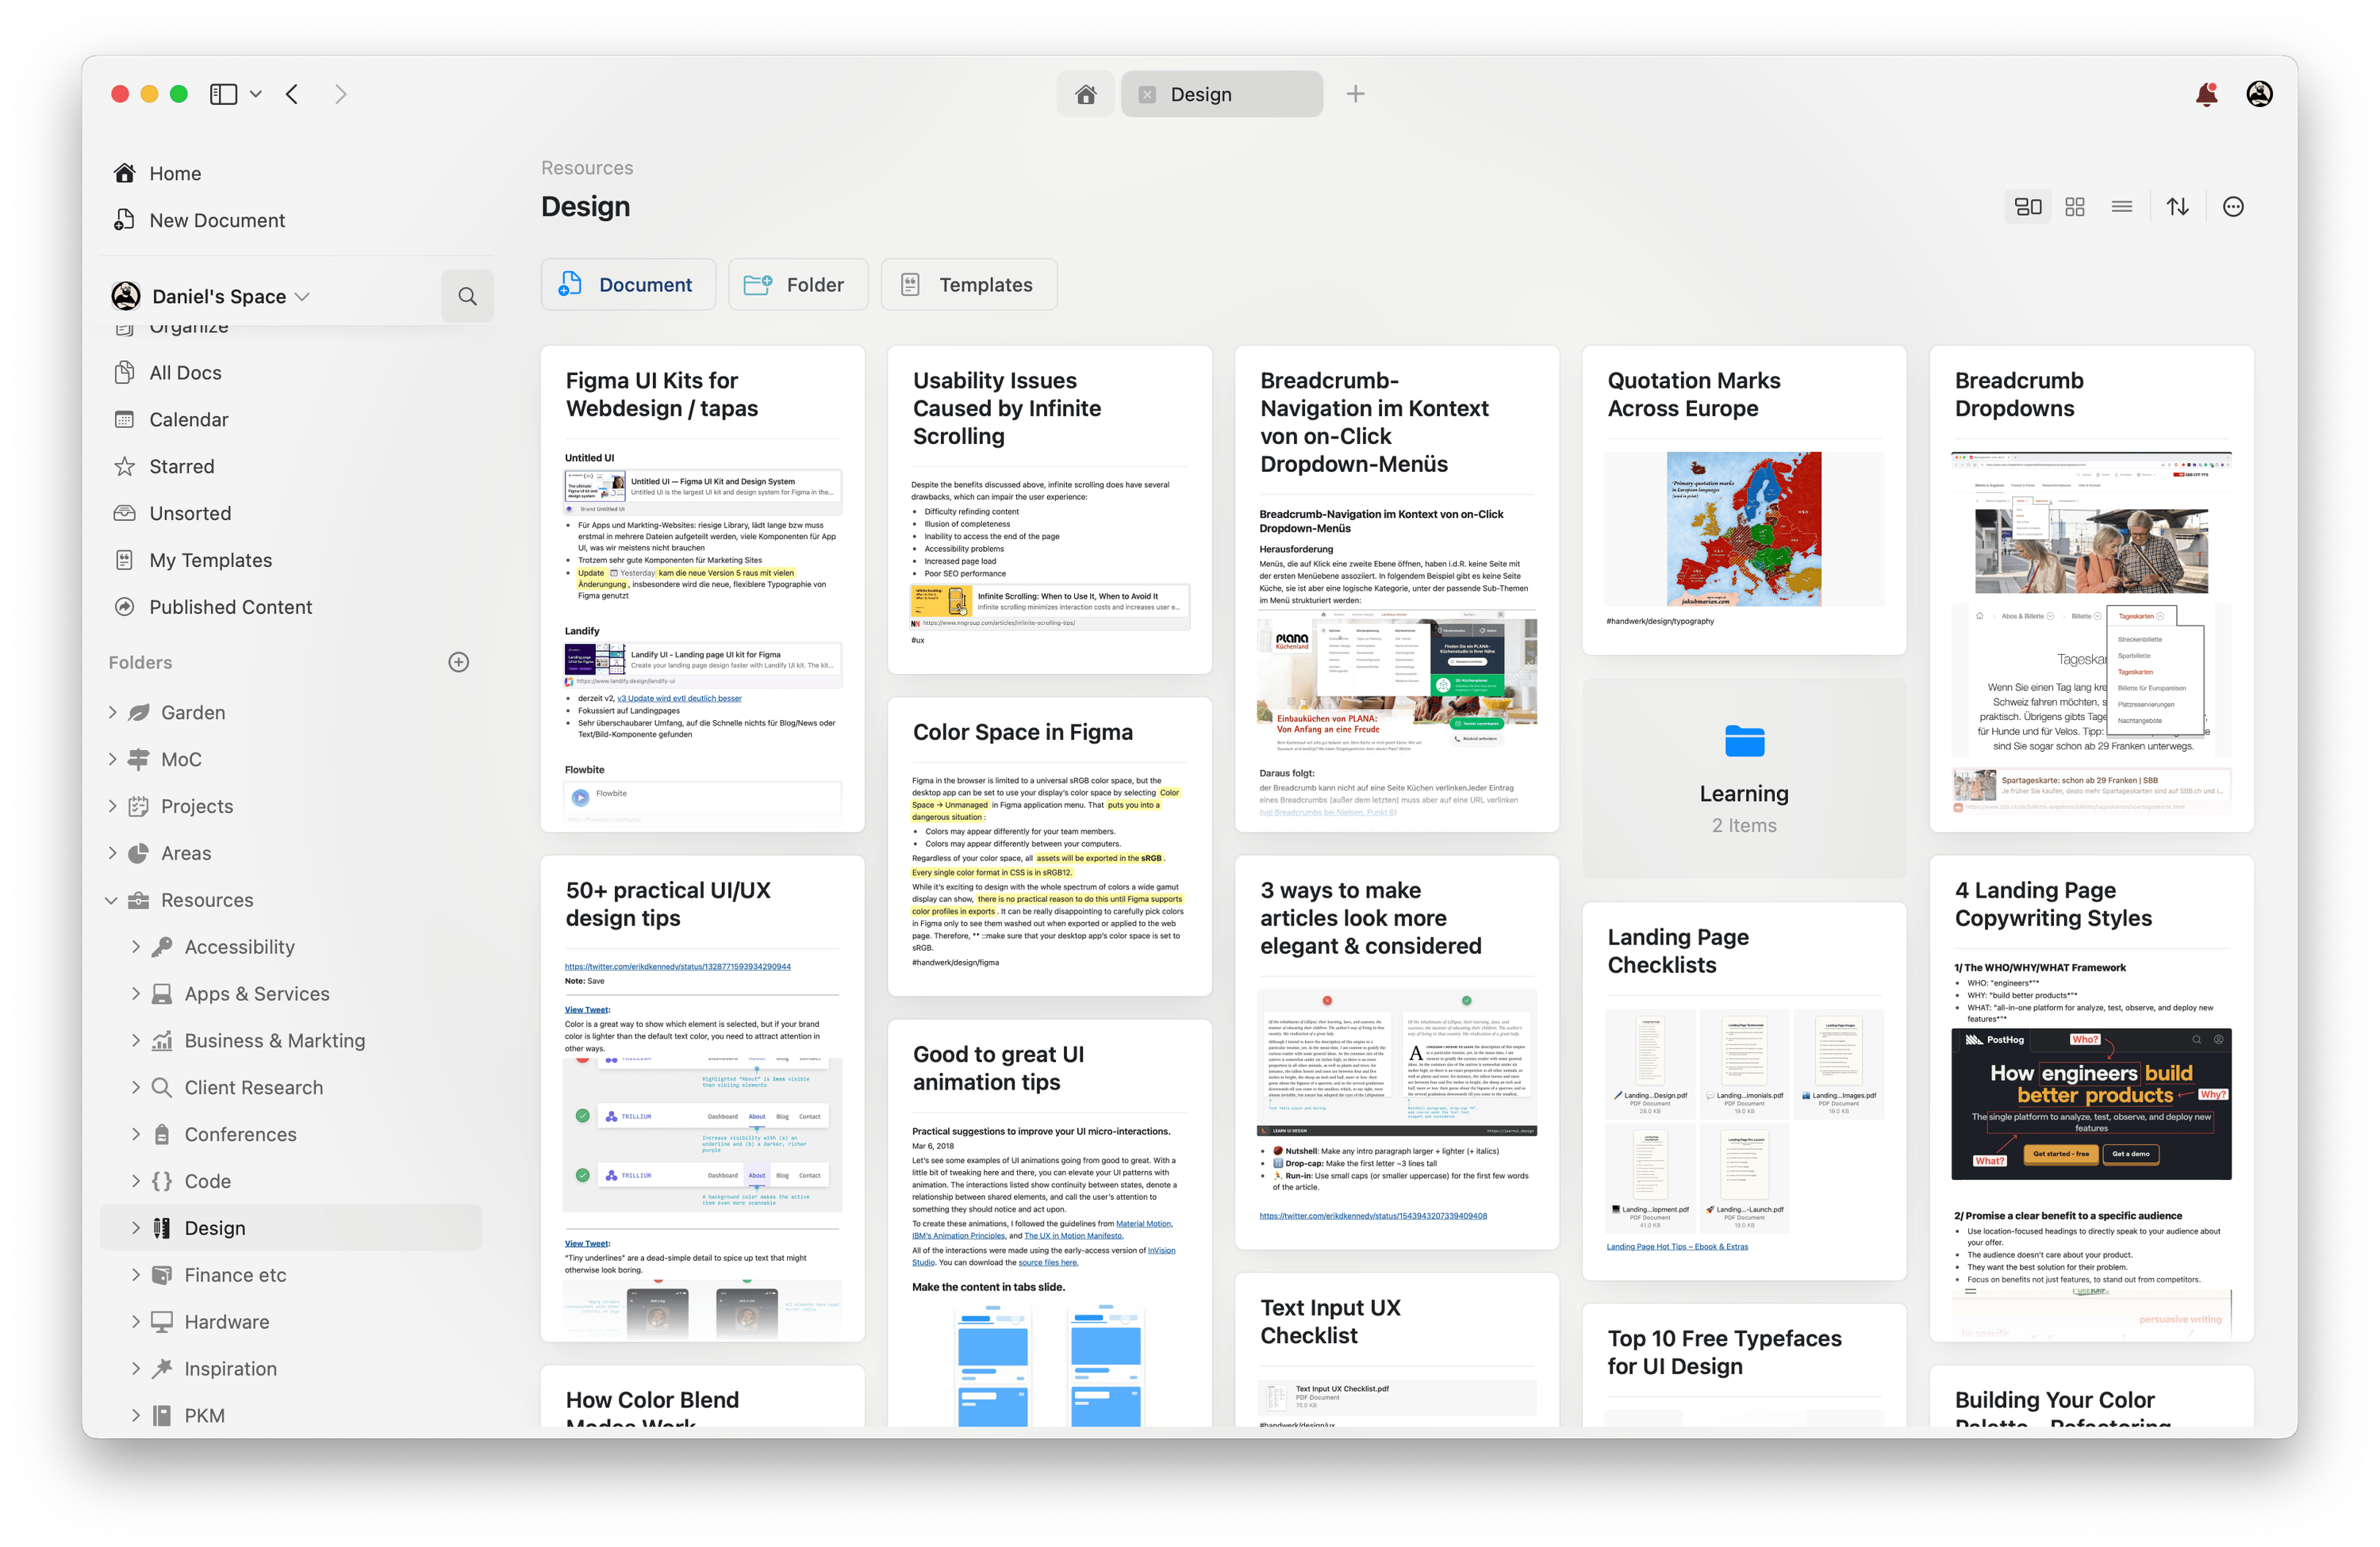Screen dimensions: 2380x1547
Task: Switch to the Folder tab
Action: 793,285
